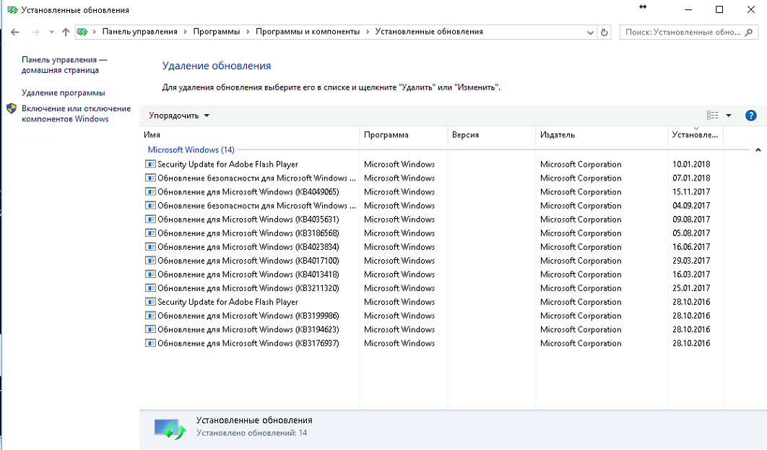The image size is (767, 450).
Task: Click Установленные обновления breadcrumb
Action: pyautogui.click(x=429, y=32)
